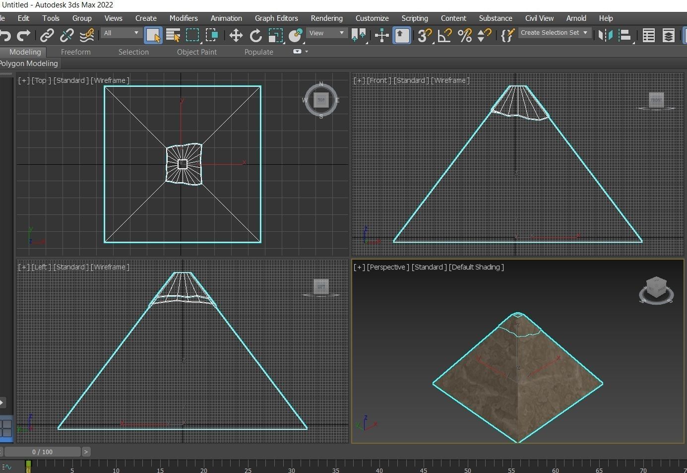This screenshot has width=687, height=473.
Task: Click the Mirror tool icon
Action: point(605,35)
